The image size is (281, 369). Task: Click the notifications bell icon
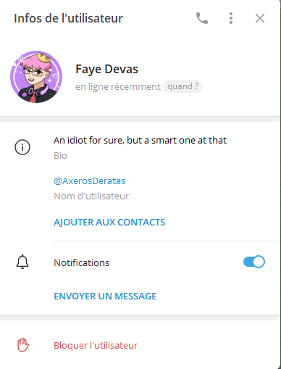22,262
